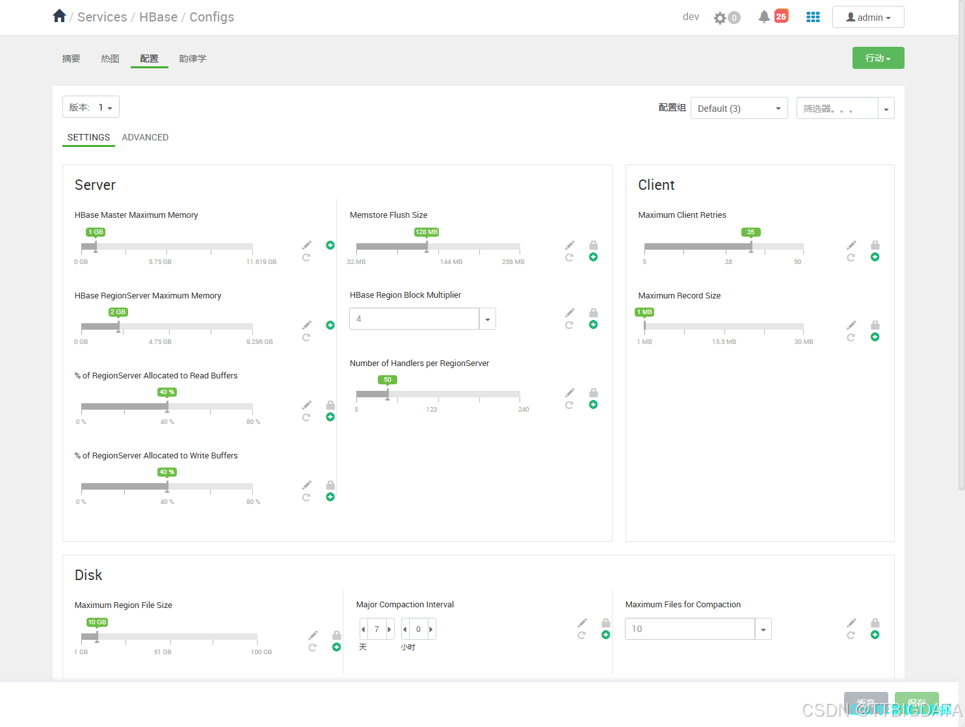
Task: Edit Number of Handlers per RegionServer
Action: 570,393
